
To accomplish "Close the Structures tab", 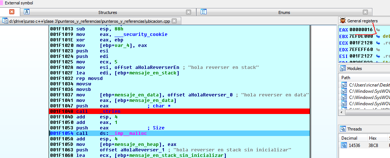I will [189, 12].
